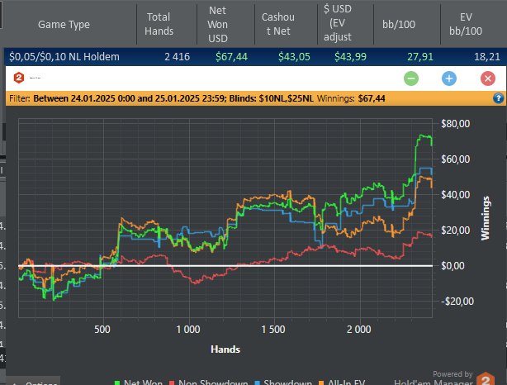Click the Winnings y-axis label
The width and height of the screenshot is (507, 385).
486,218
